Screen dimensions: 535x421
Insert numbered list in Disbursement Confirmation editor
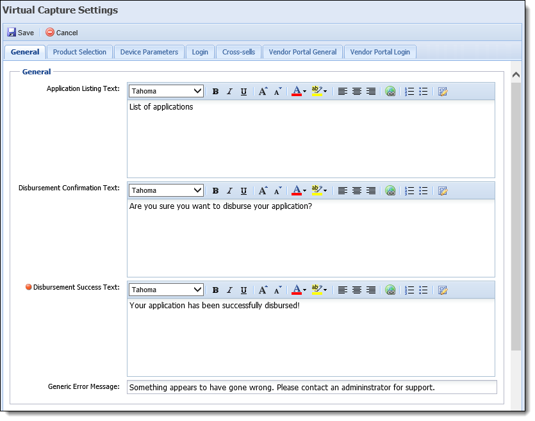tap(409, 191)
